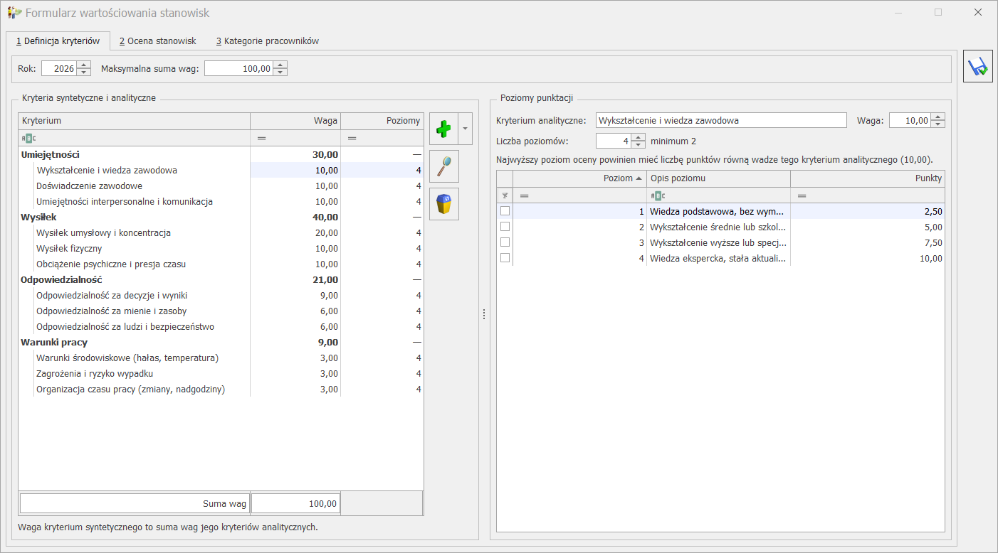Switch to Ocena stanowisk tab

pyautogui.click(x=158, y=41)
